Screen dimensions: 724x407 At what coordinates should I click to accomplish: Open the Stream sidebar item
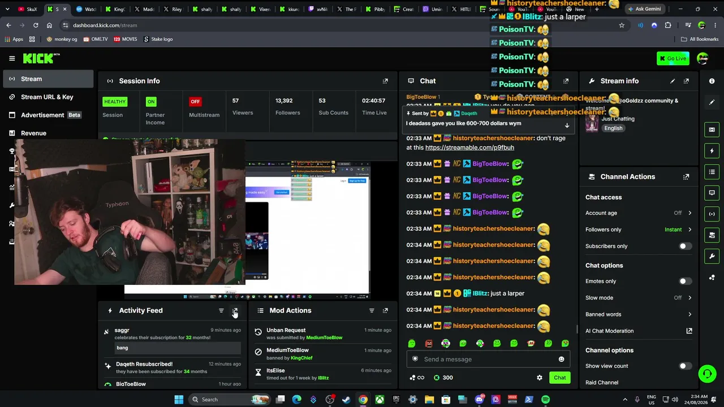tap(48, 79)
